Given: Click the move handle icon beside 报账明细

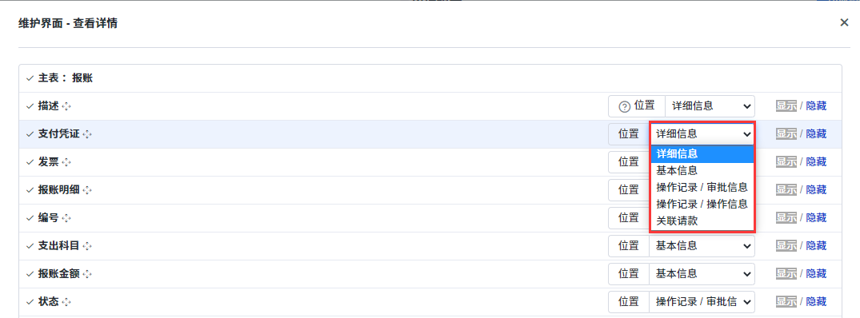Looking at the screenshot, I should [87, 190].
